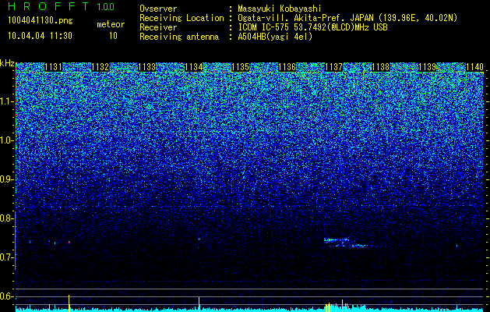Viewport: 490px width, 312px height.
Task: Click the 0.6 kHz axis label
Action: (6, 296)
